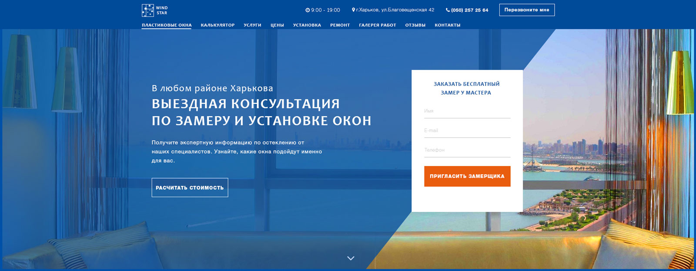Open Галерея работ in the navigation

coord(378,25)
